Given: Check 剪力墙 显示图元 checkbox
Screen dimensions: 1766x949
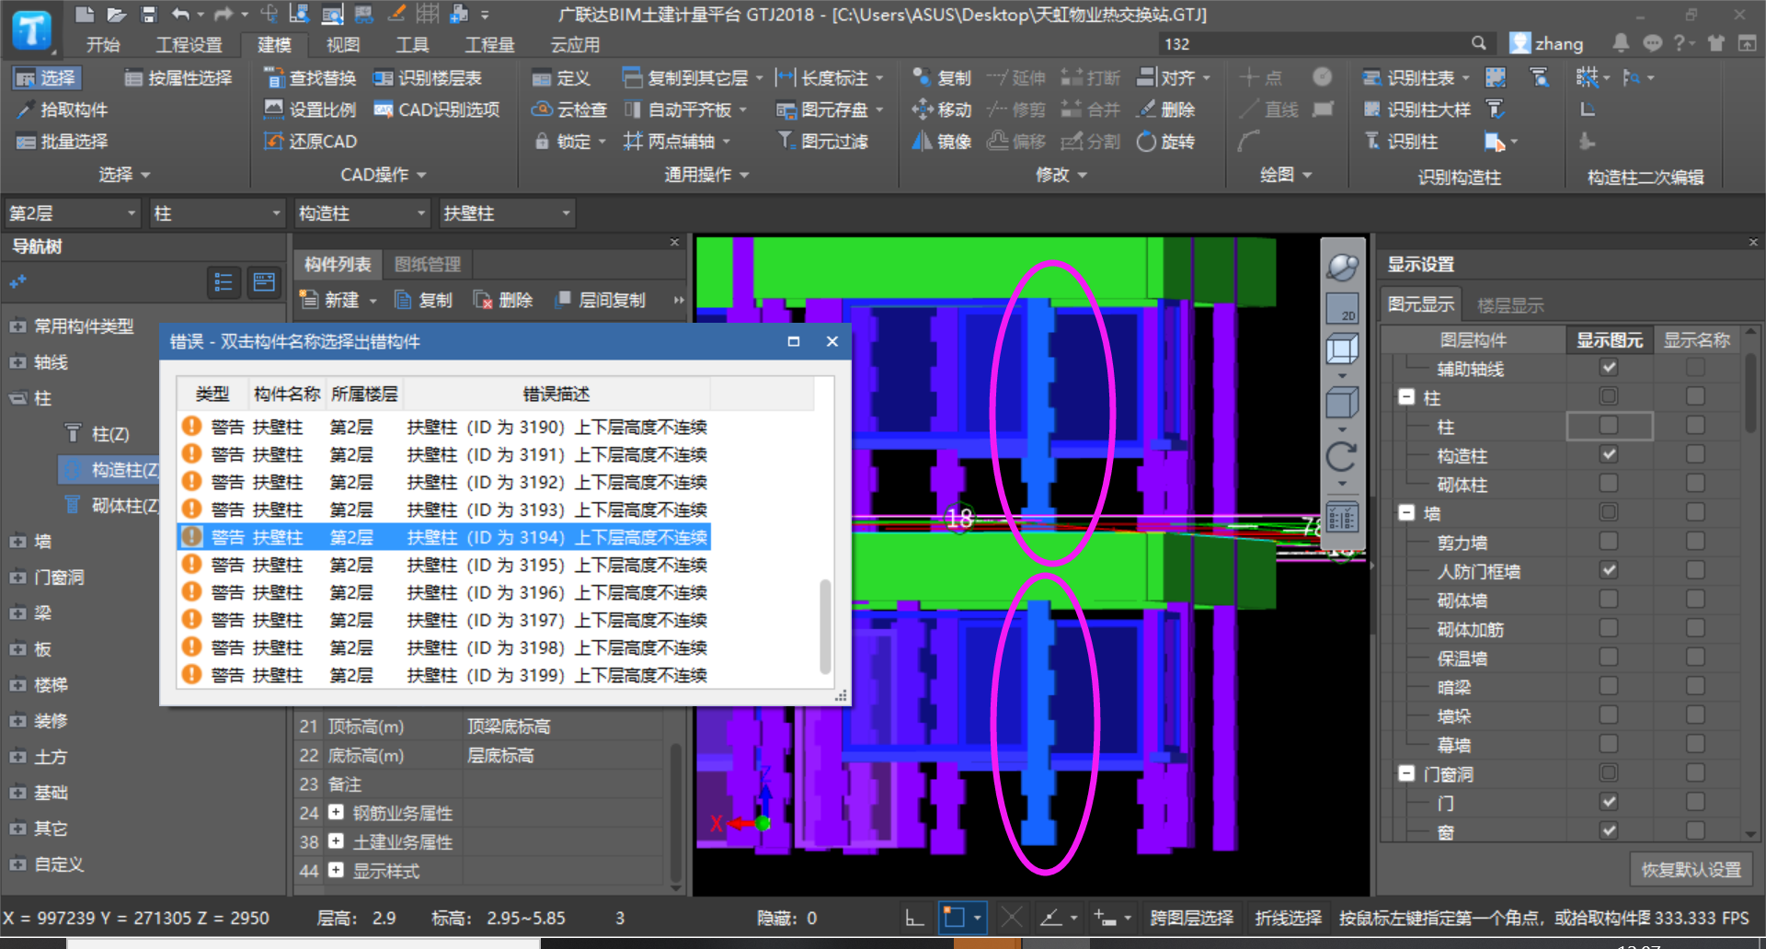Looking at the screenshot, I should (x=1609, y=542).
